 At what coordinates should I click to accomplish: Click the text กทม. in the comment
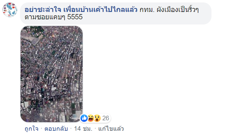click(x=147, y=10)
